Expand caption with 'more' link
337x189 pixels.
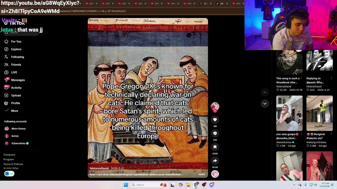202,174
